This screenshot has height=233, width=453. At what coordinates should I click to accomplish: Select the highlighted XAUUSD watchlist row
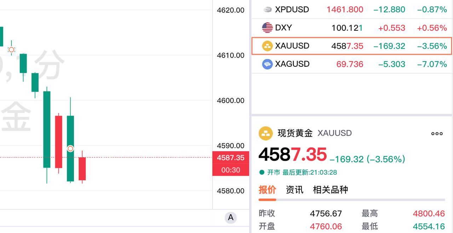(x=352, y=46)
